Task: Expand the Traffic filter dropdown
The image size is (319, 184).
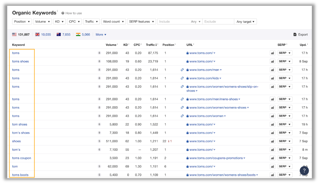Action: 91,22
